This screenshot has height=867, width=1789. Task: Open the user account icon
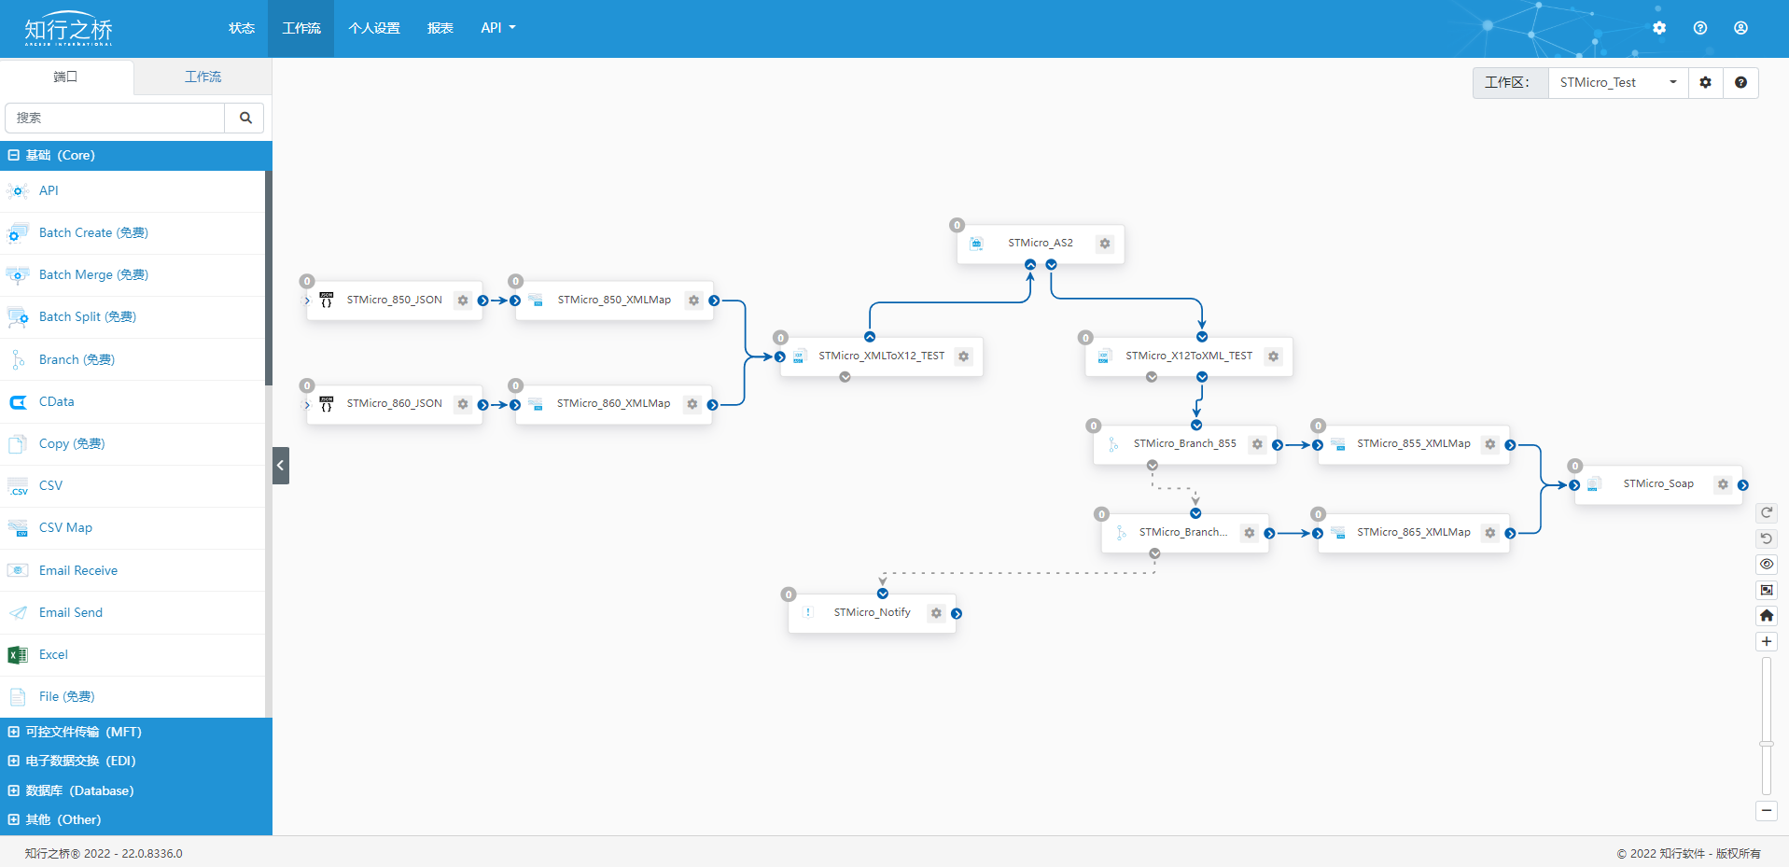point(1741,28)
